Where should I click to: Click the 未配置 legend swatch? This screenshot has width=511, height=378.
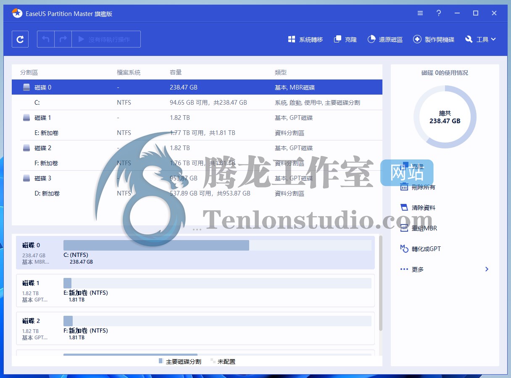tap(213, 361)
